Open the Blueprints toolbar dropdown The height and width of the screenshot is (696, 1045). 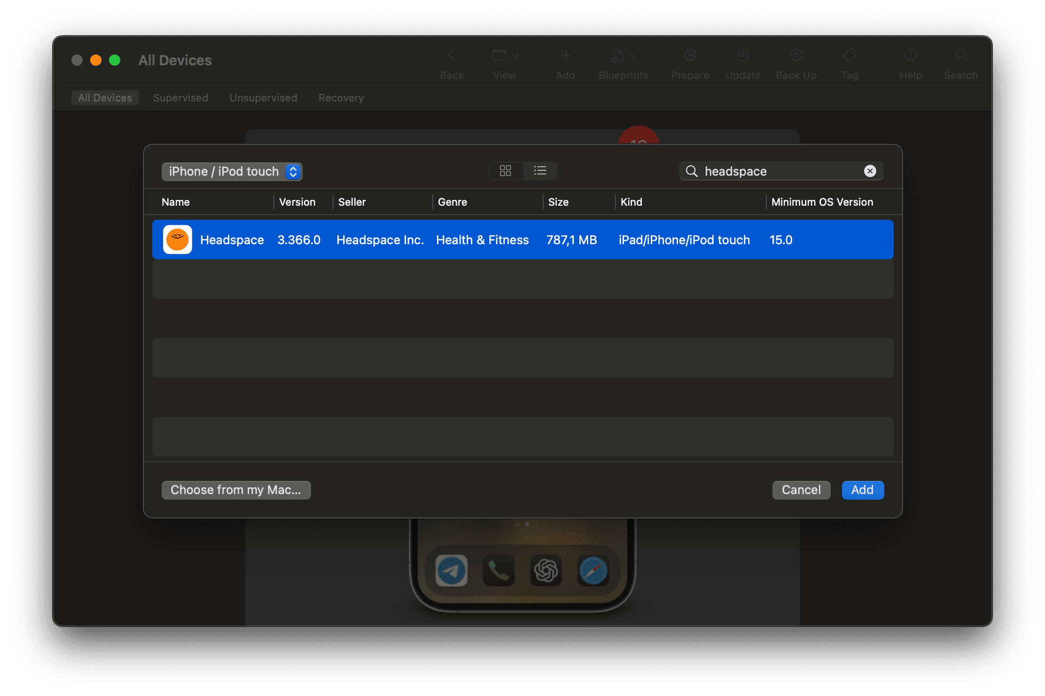[x=623, y=55]
